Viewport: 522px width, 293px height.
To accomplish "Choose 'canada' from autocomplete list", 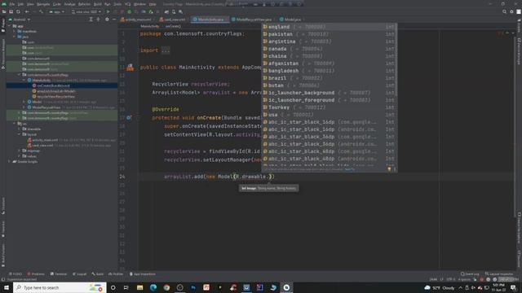I will pos(329,49).
